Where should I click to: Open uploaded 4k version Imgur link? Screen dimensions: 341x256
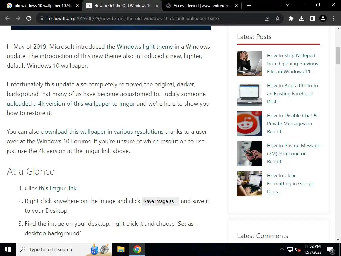coord(71,104)
